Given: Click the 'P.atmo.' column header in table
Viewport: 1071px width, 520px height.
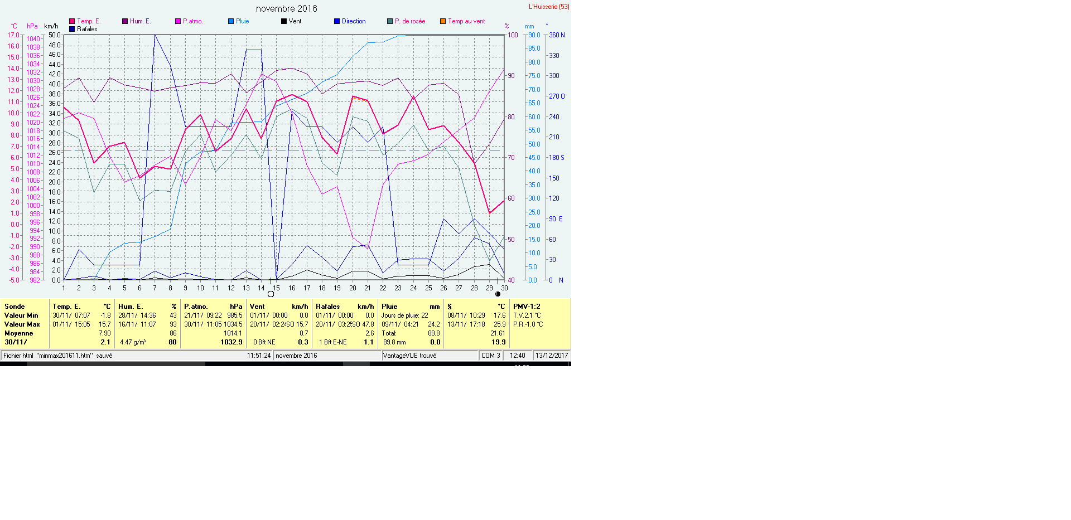Looking at the screenshot, I should [196, 307].
